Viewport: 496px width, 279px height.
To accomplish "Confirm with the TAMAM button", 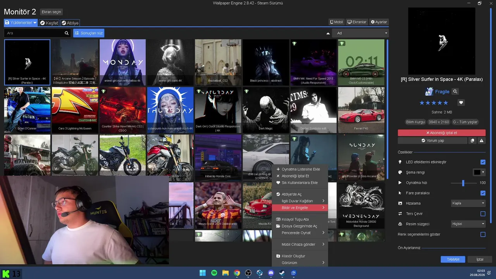I will click(453, 259).
